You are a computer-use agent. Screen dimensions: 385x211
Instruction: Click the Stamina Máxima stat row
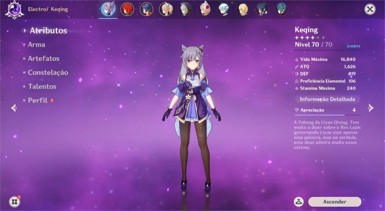point(325,88)
